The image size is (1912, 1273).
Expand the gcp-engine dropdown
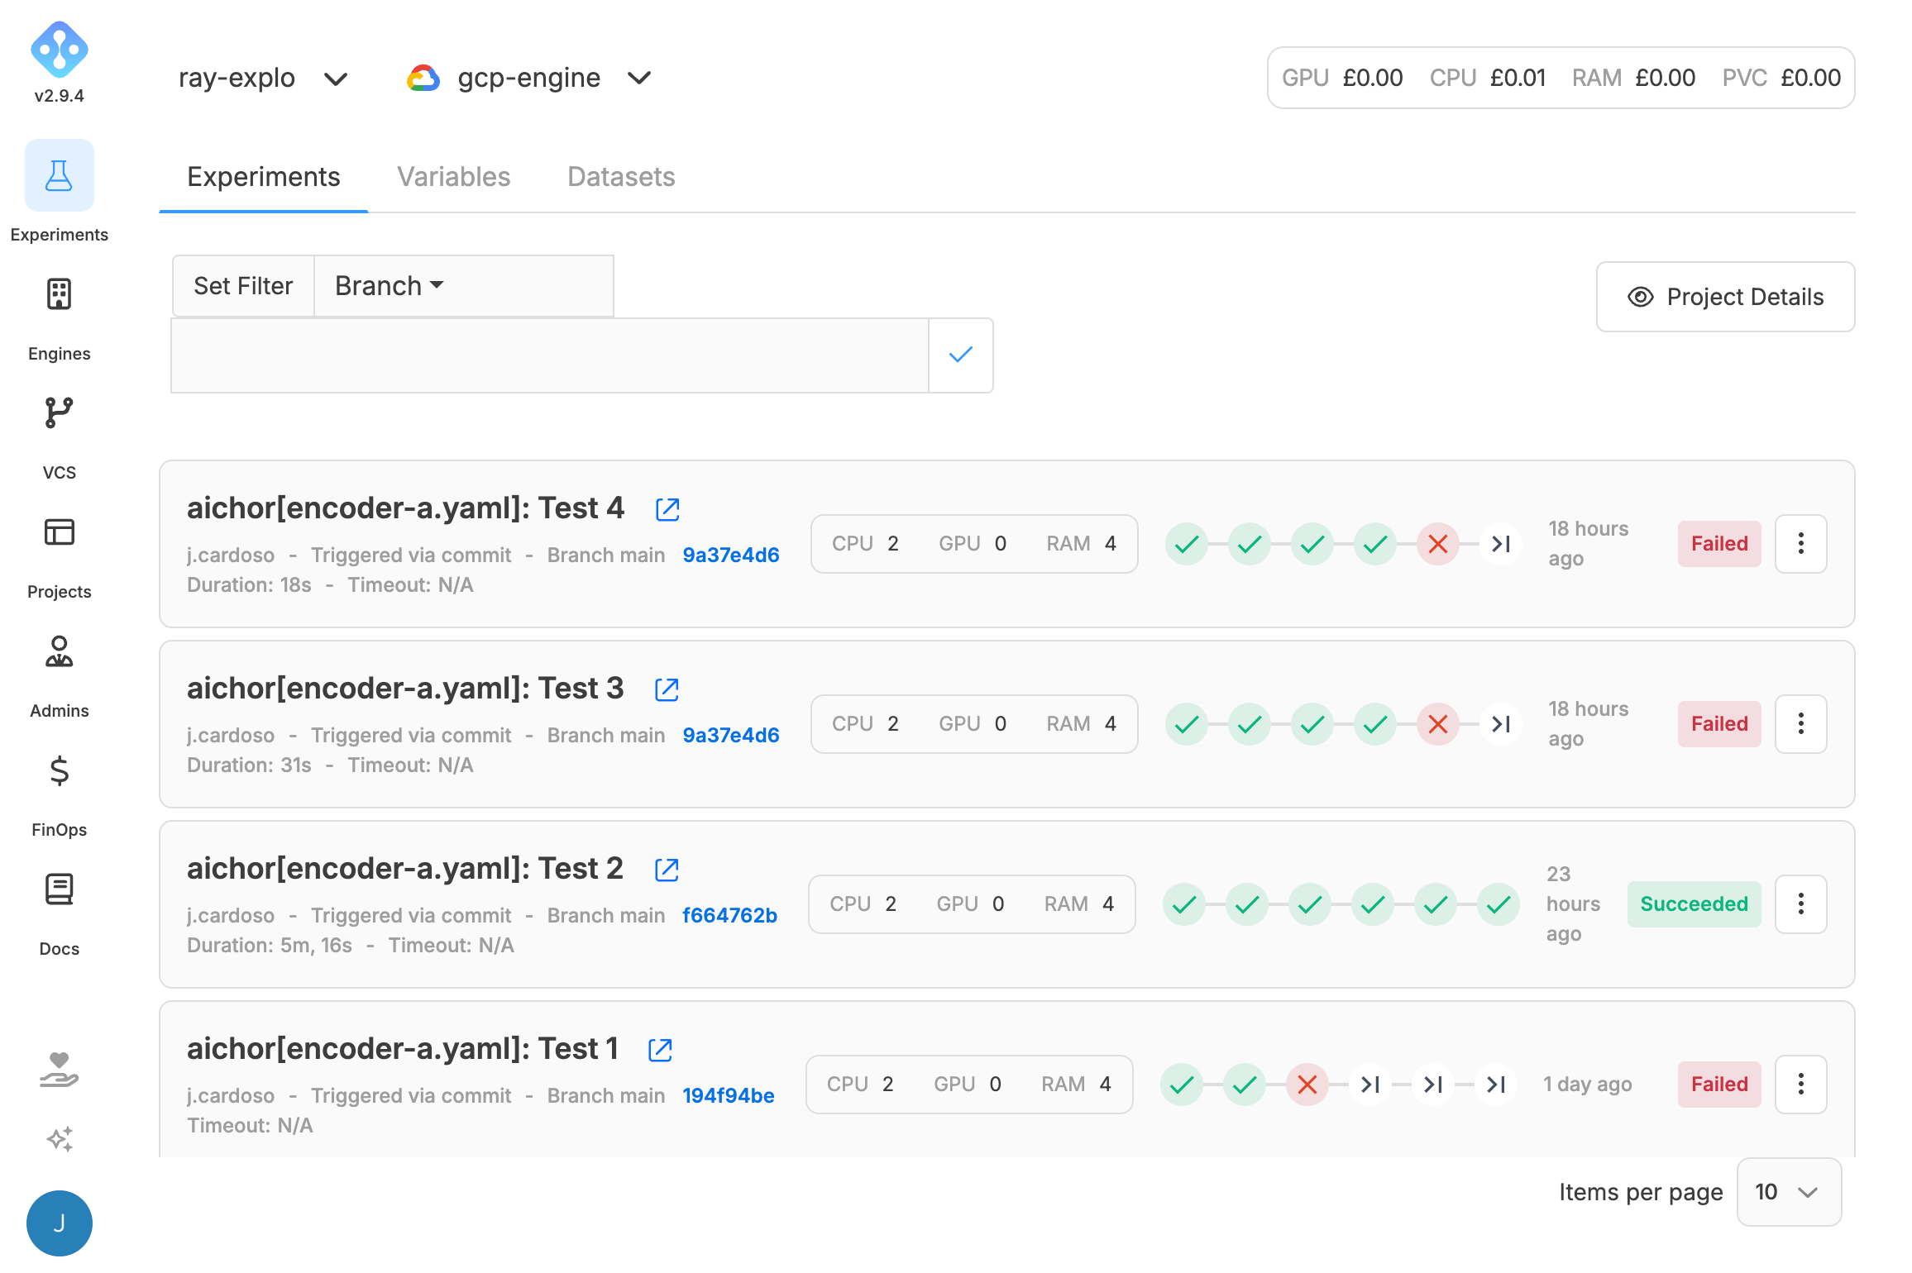coord(529,78)
